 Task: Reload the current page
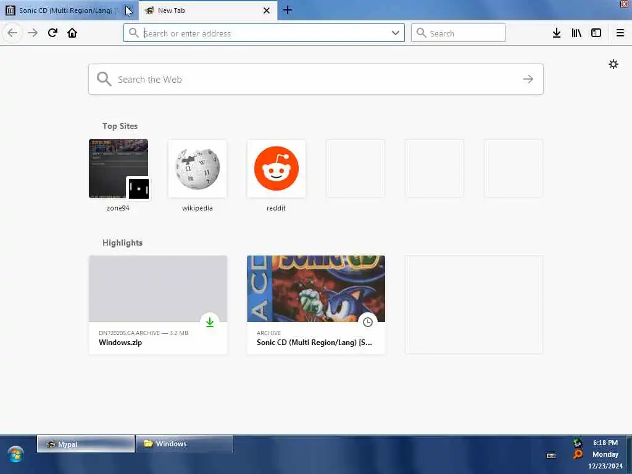tap(52, 33)
